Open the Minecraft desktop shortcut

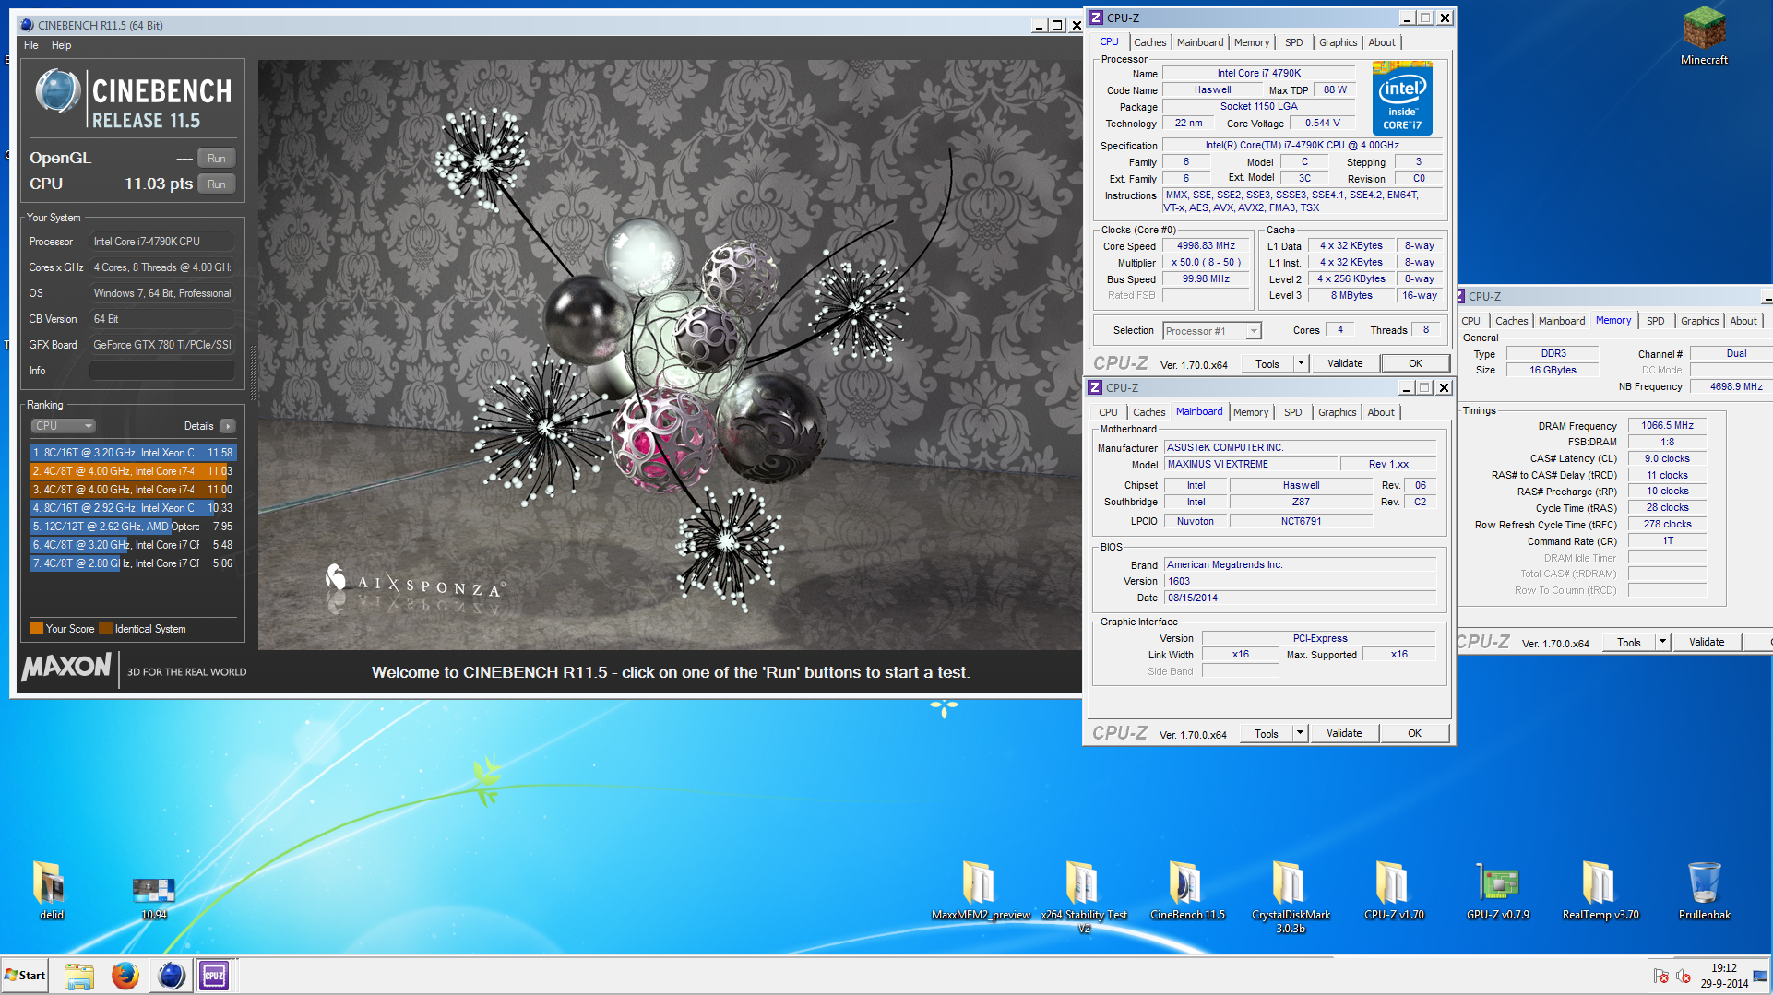point(1704,37)
